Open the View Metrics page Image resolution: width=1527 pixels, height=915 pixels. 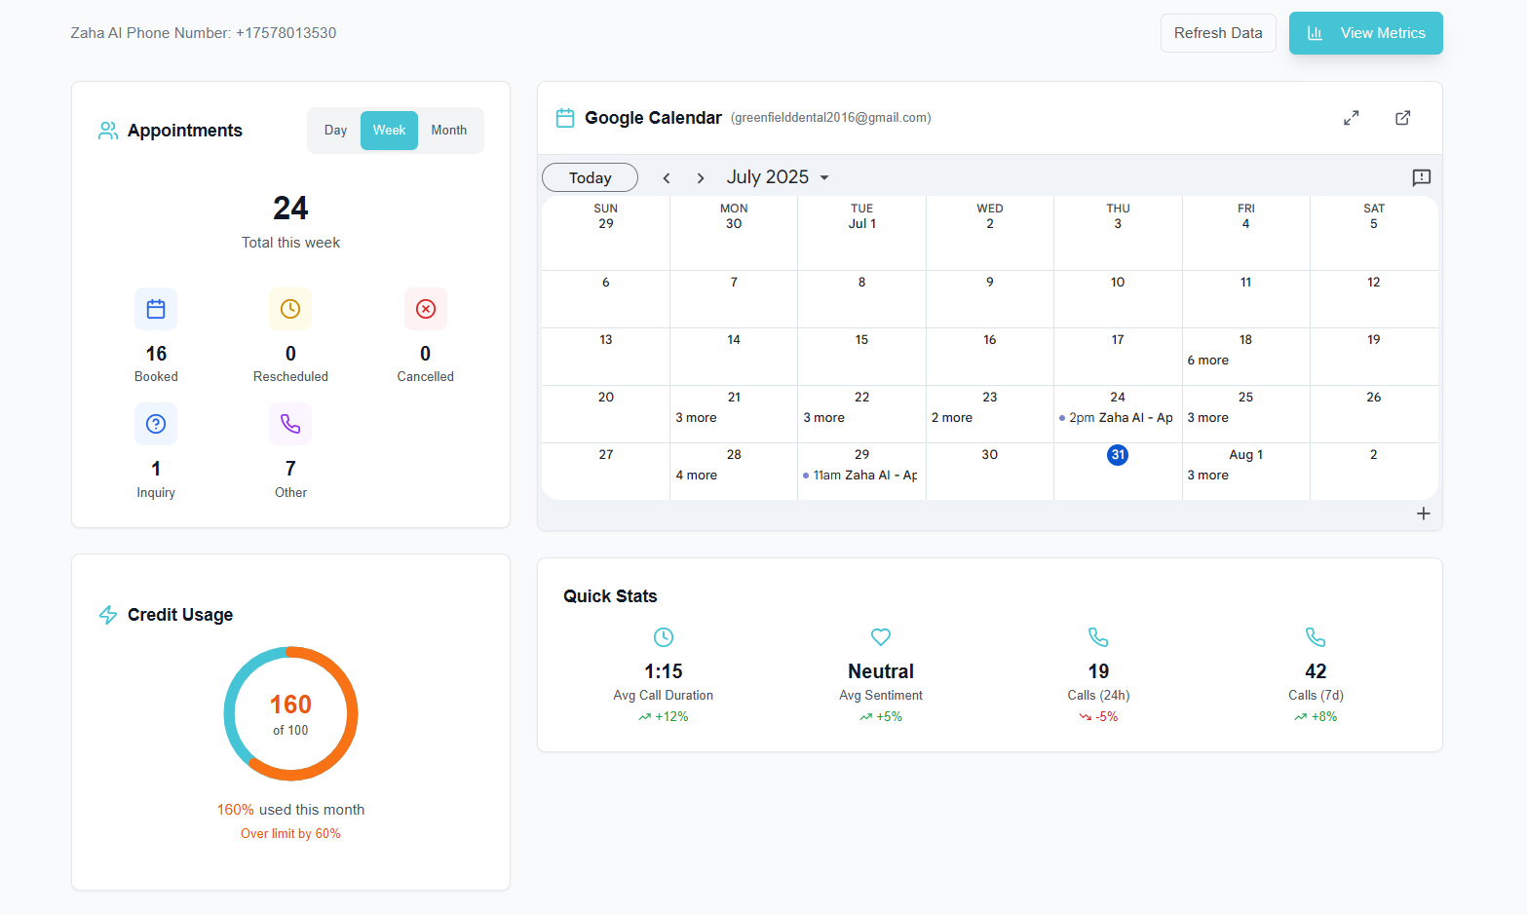(1366, 32)
